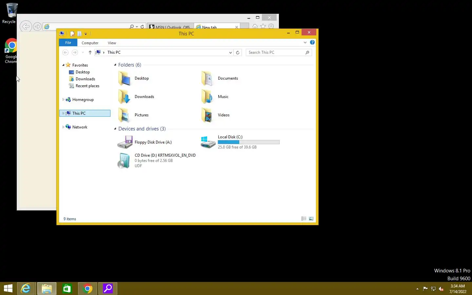Select the Videos folder icon
The image size is (472, 295).
[207, 115]
